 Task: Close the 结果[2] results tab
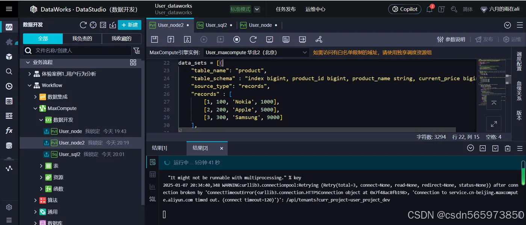point(221,148)
